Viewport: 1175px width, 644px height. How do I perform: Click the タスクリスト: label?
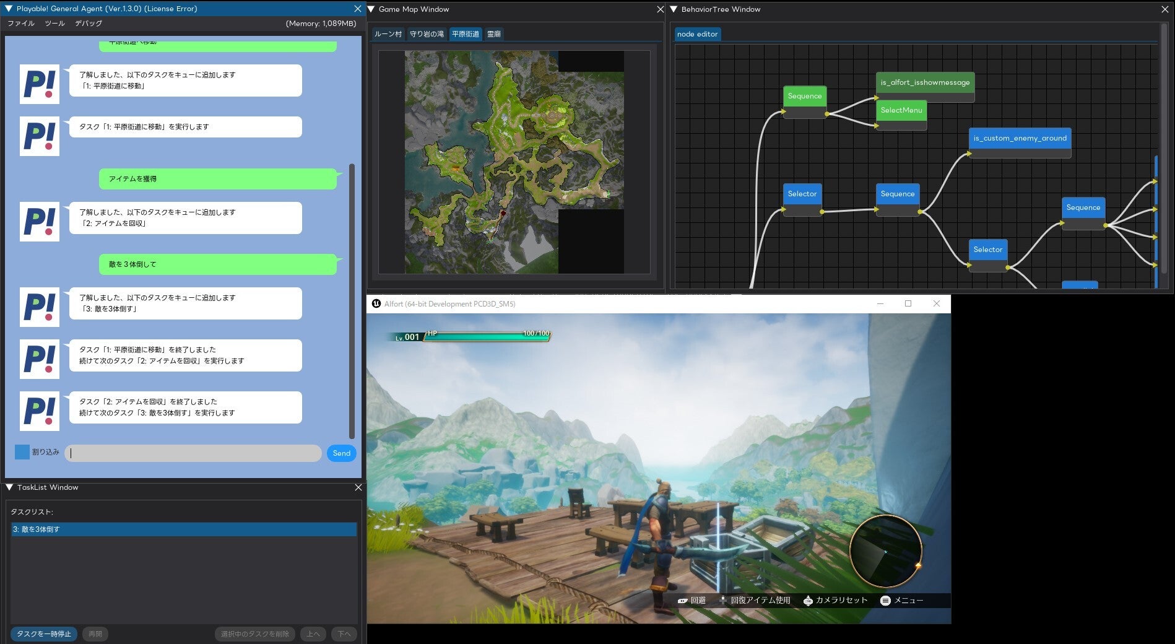point(32,512)
